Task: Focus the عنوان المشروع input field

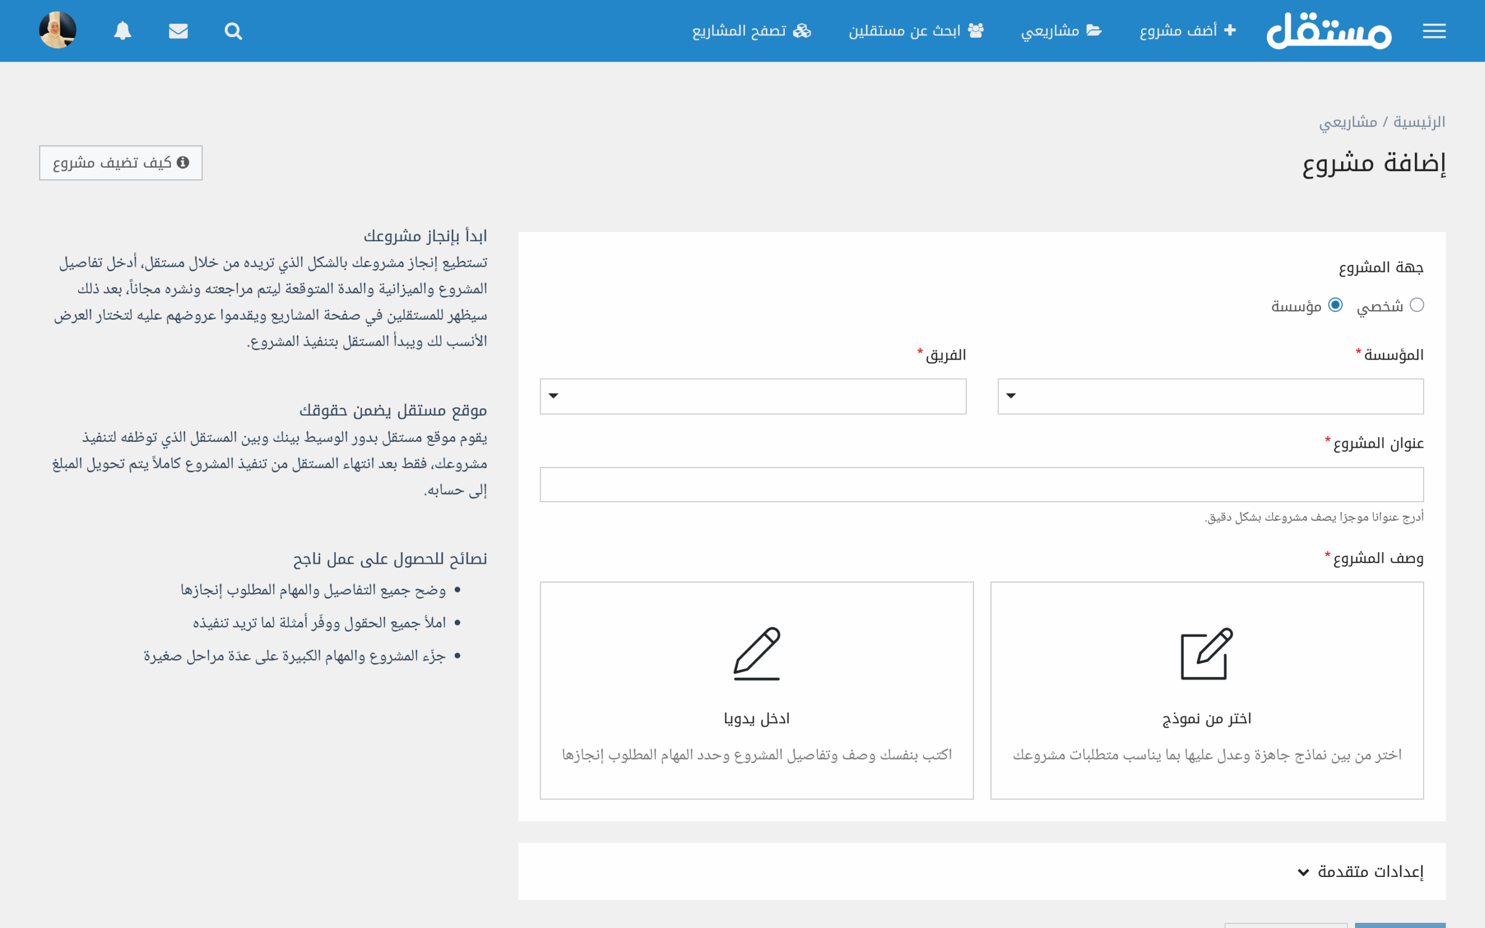Action: [x=982, y=484]
